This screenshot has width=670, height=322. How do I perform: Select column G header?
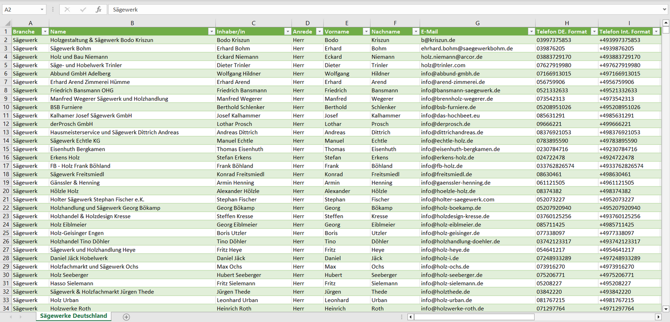(x=477, y=23)
